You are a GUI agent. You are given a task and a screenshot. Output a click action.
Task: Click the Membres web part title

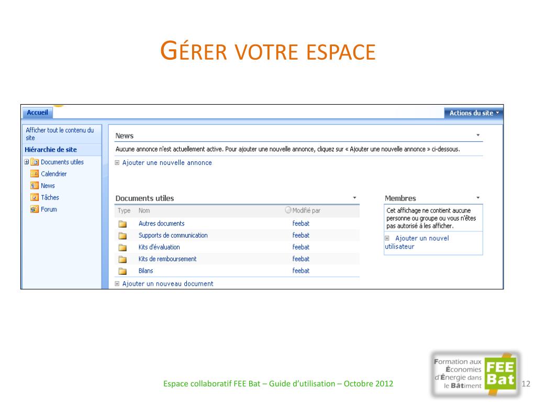400,198
